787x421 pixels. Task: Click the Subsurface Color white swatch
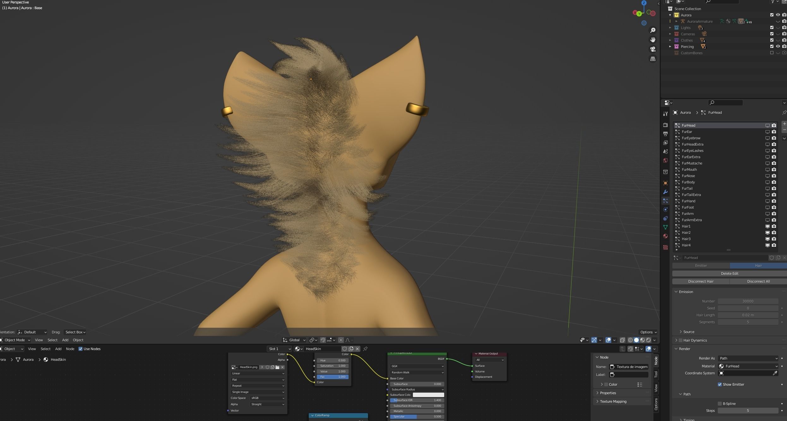click(428, 395)
